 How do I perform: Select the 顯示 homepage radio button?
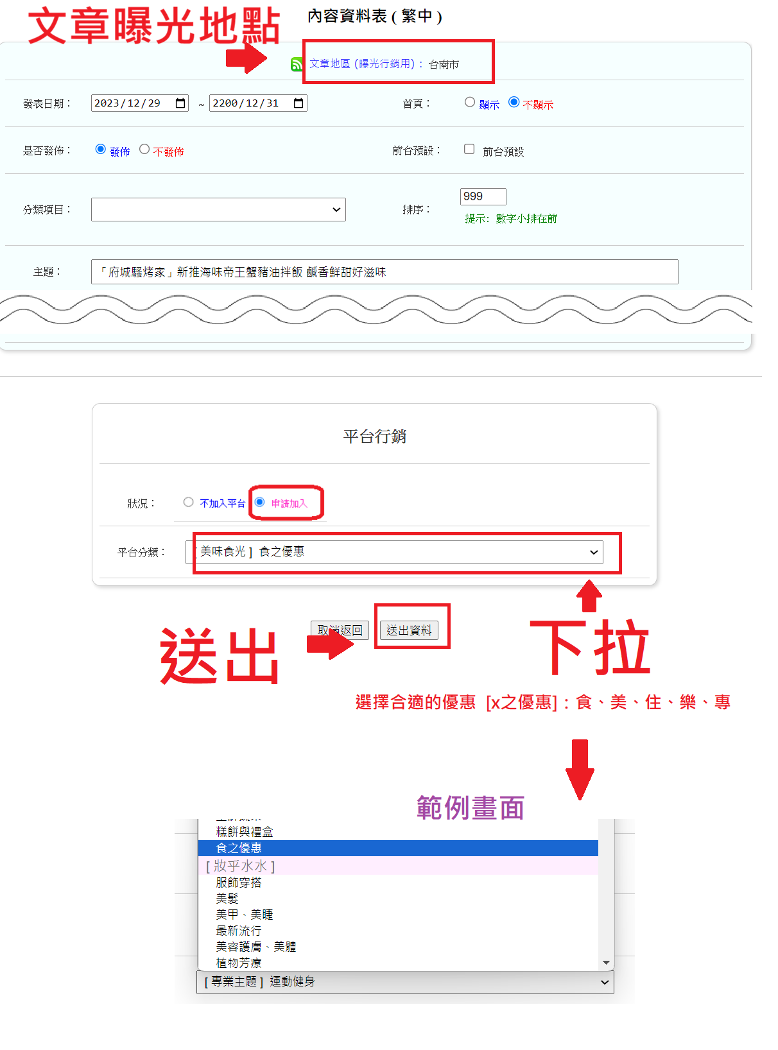point(470,103)
